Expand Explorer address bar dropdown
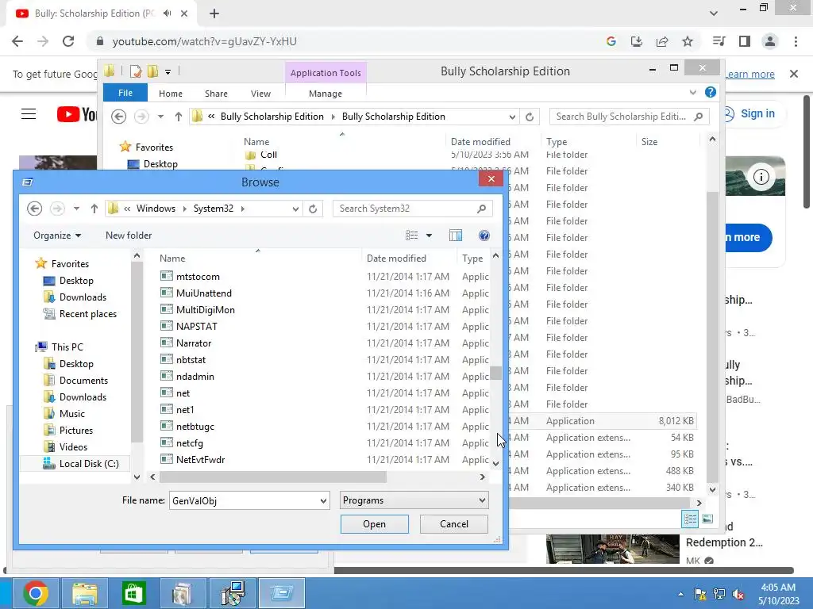The height and width of the screenshot is (609, 813). (512, 117)
